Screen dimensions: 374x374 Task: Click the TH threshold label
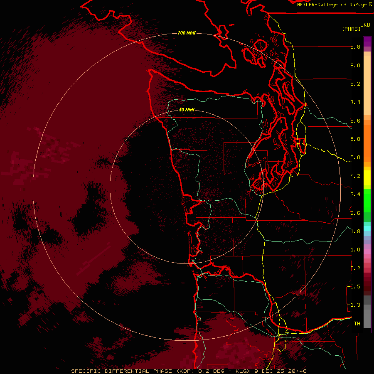coord(357,323)
